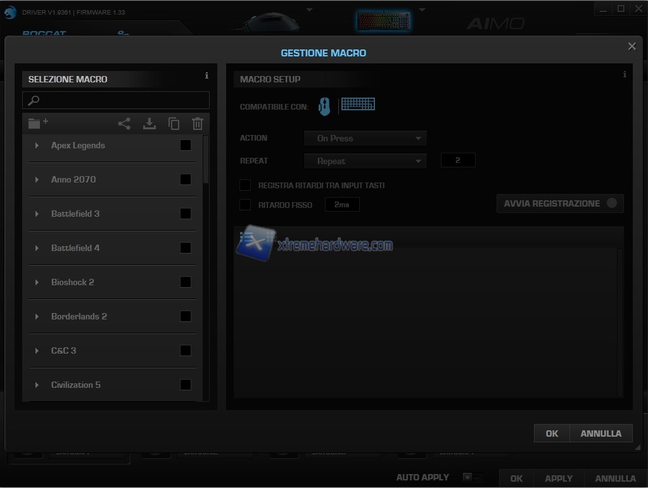Click the share macro icon
The width and height of the screenshot is (648, 488).
pyautogui.click(x=124, y=124)
